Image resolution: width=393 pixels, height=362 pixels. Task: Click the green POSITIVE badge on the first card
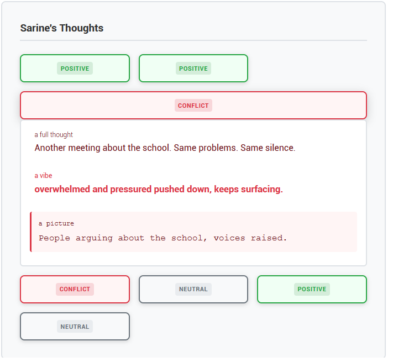coord(75,69)
